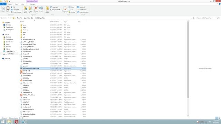Select the Resource folder
The height and width of the screenshot is (124, 221).
pyautogui.click(x=26, y=30)
